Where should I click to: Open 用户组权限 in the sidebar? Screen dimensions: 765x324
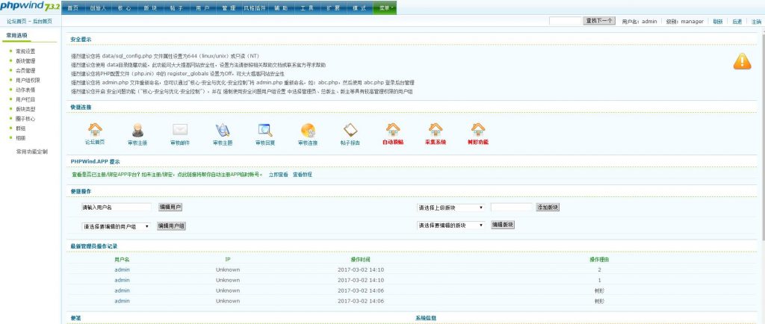[x=28, y=81]
